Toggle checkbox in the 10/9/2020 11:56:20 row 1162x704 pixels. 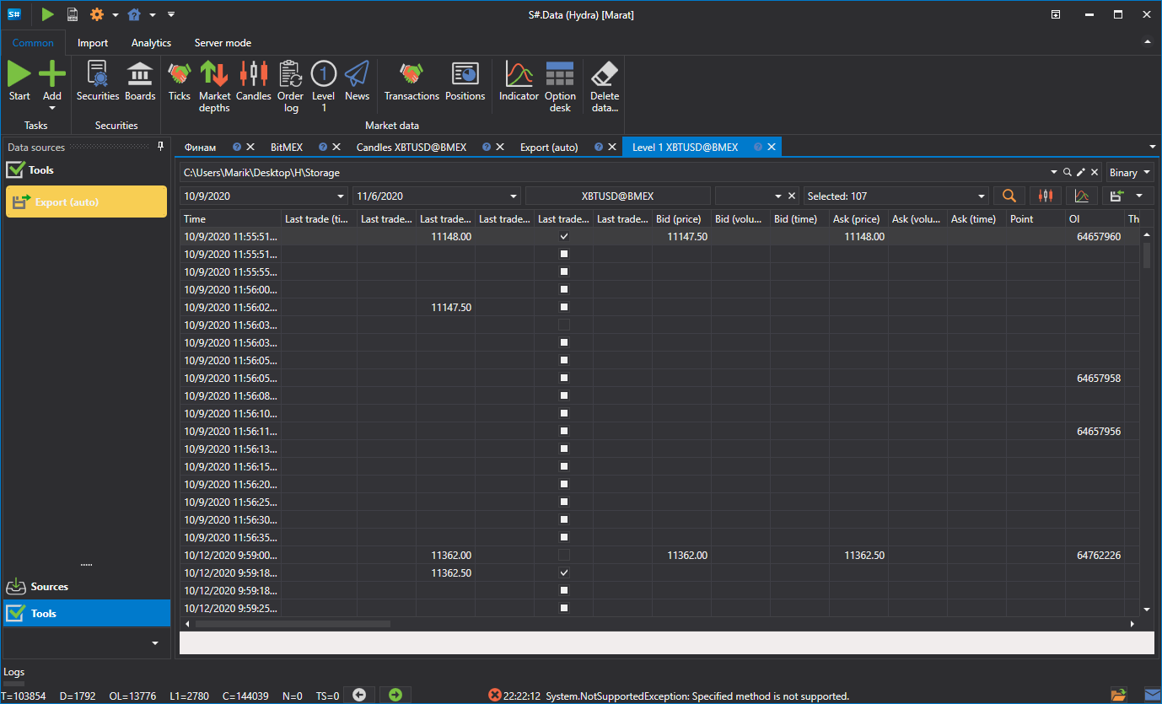tap(564, 484)
